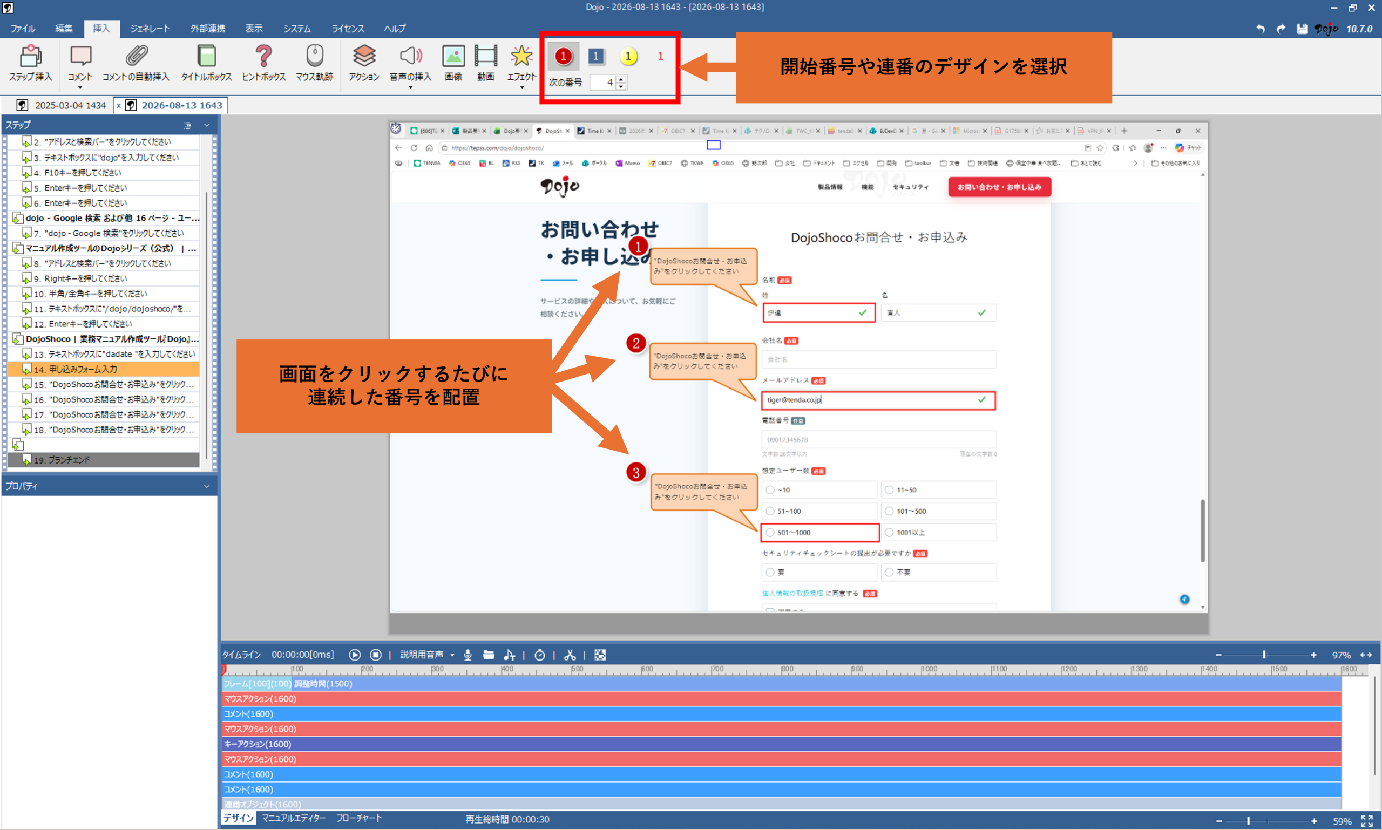Switch to the 2025-03-04 1434 document tab
1382x830 pixels.
pyautogui.click(x=61, y=105)
